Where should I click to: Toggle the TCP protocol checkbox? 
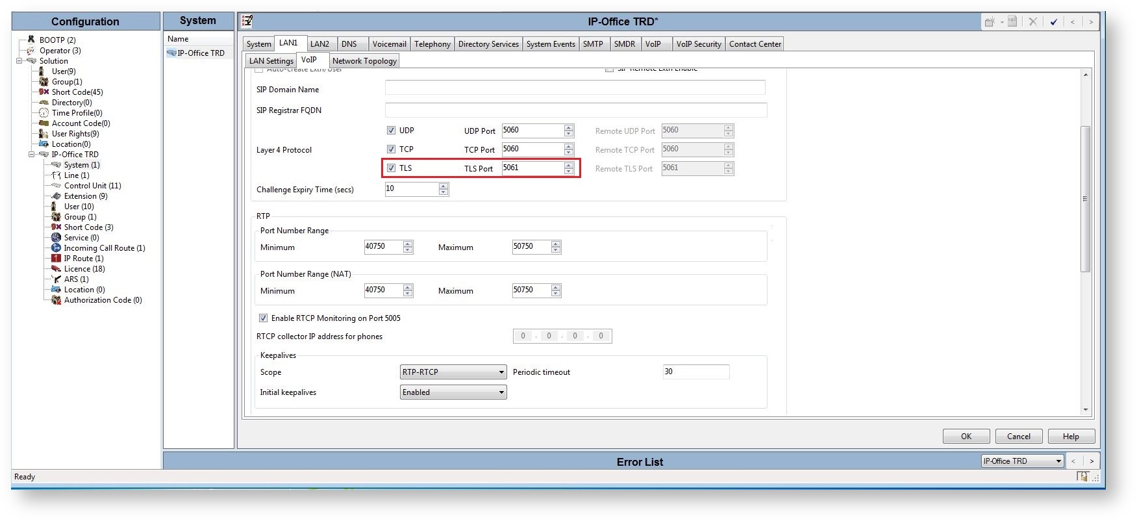coord(391,149)
